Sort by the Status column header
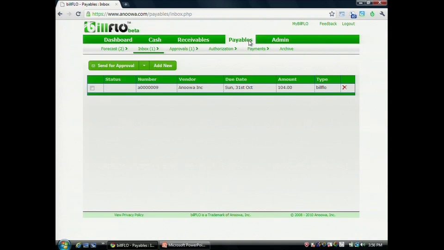 pyautogui.click(x=113, y=79)
